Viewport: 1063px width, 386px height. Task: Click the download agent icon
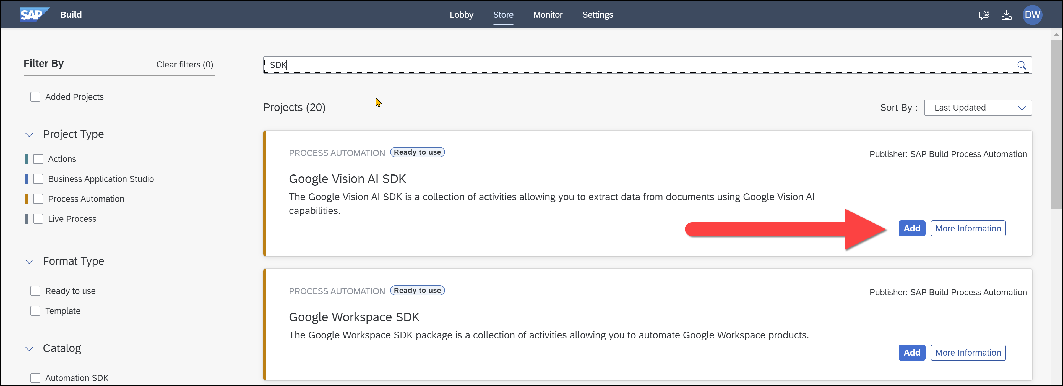(x=1007, y=15)
